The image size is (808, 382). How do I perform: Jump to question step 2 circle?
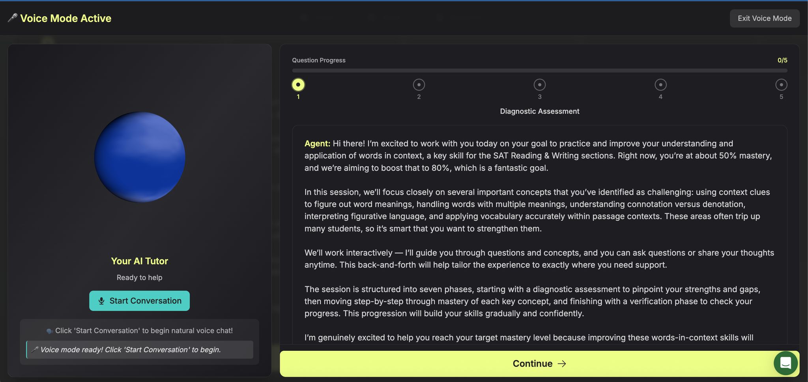pyautogui.click(x=419, y=85)
